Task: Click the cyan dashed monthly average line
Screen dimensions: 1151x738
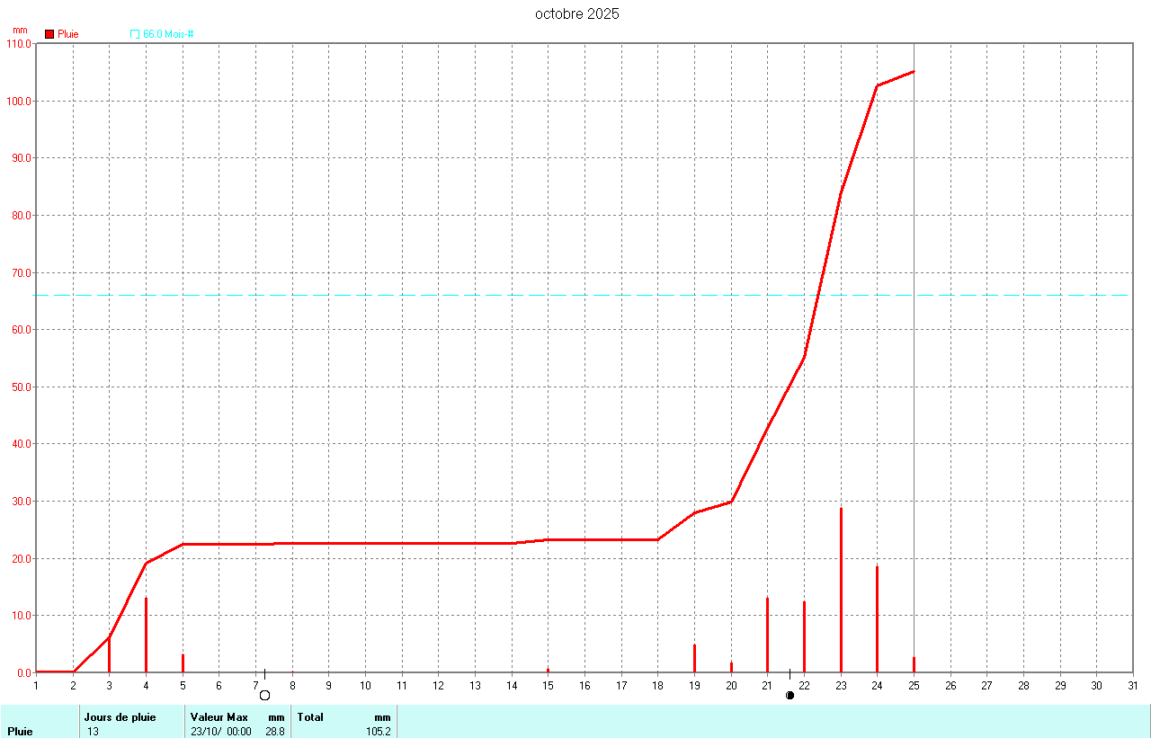Action: (x=450, y=295)
